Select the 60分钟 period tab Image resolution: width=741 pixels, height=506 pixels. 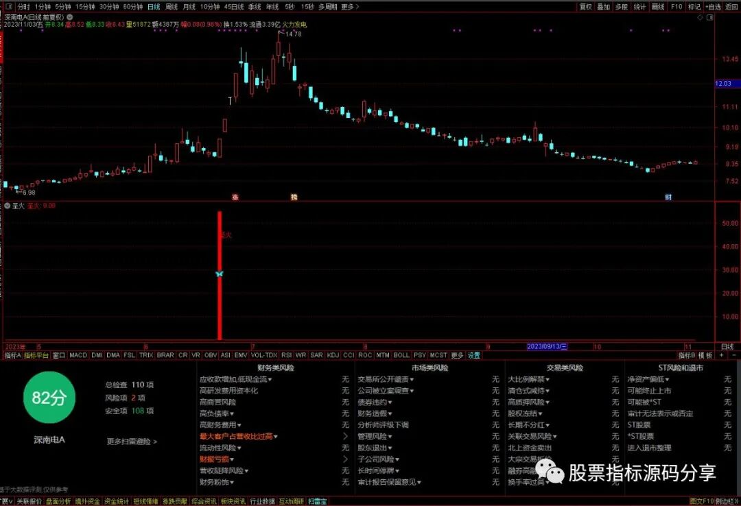pyautogui.click(x=133, y=7)
